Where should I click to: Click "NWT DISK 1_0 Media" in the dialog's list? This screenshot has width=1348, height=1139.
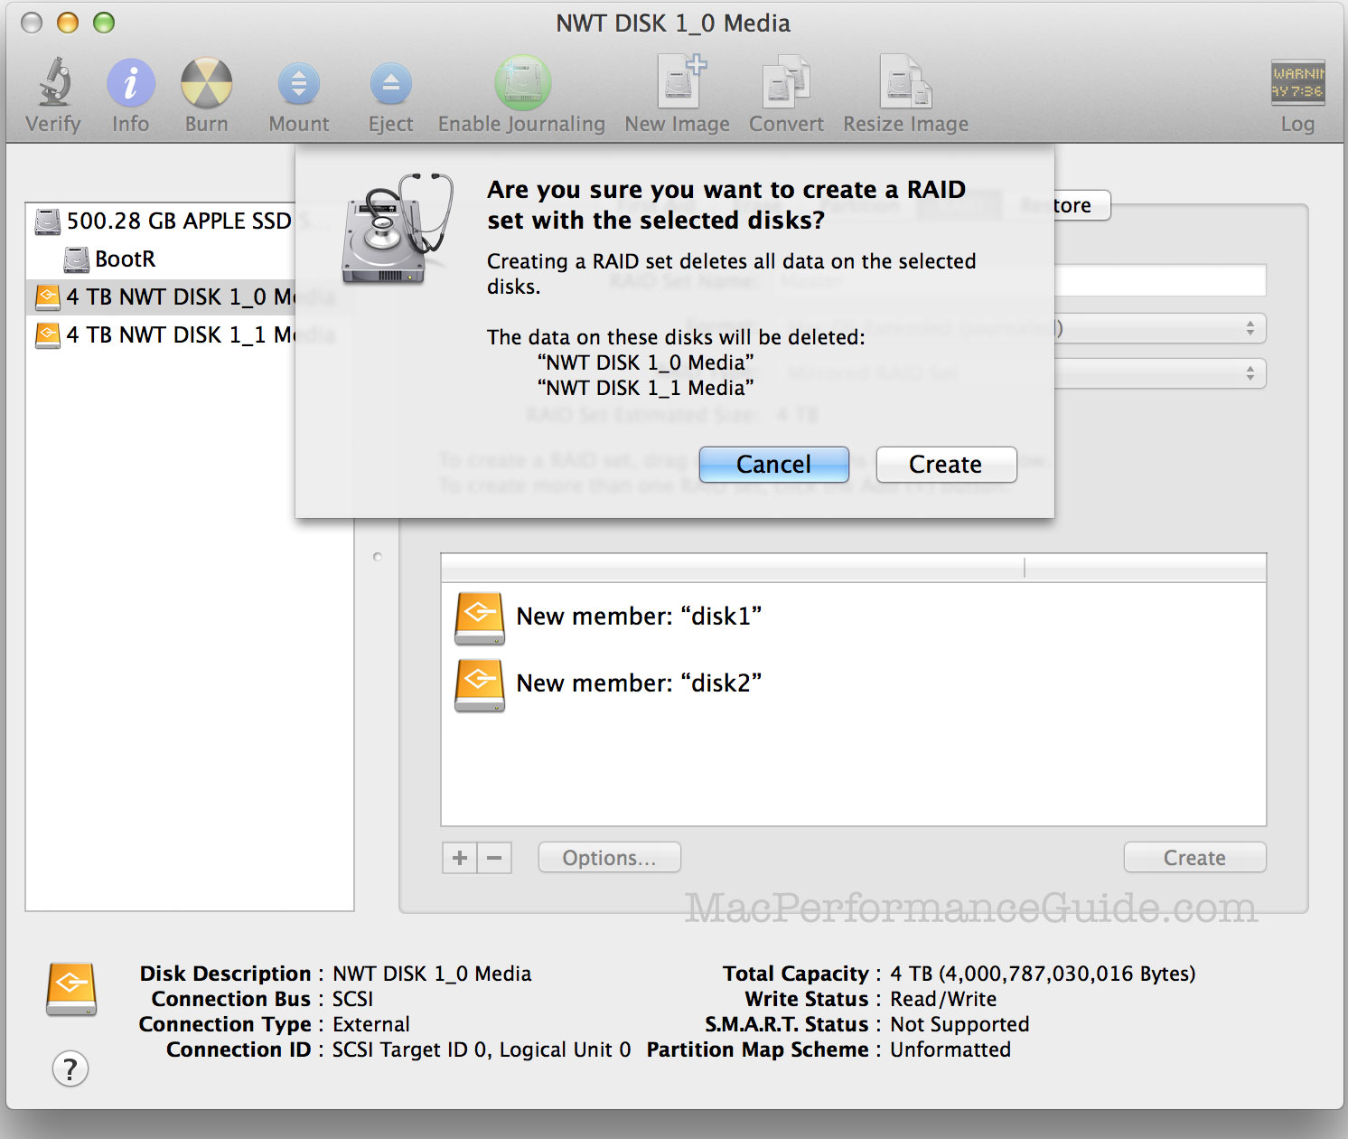click(646, 362)
